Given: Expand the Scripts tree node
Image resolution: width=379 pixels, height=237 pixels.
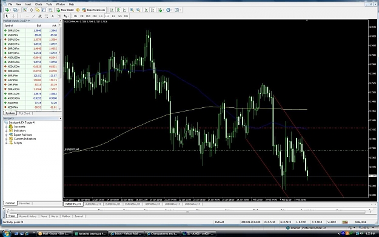Looking at the screenshot, I should pyautogui.click(x=6, y=143).
